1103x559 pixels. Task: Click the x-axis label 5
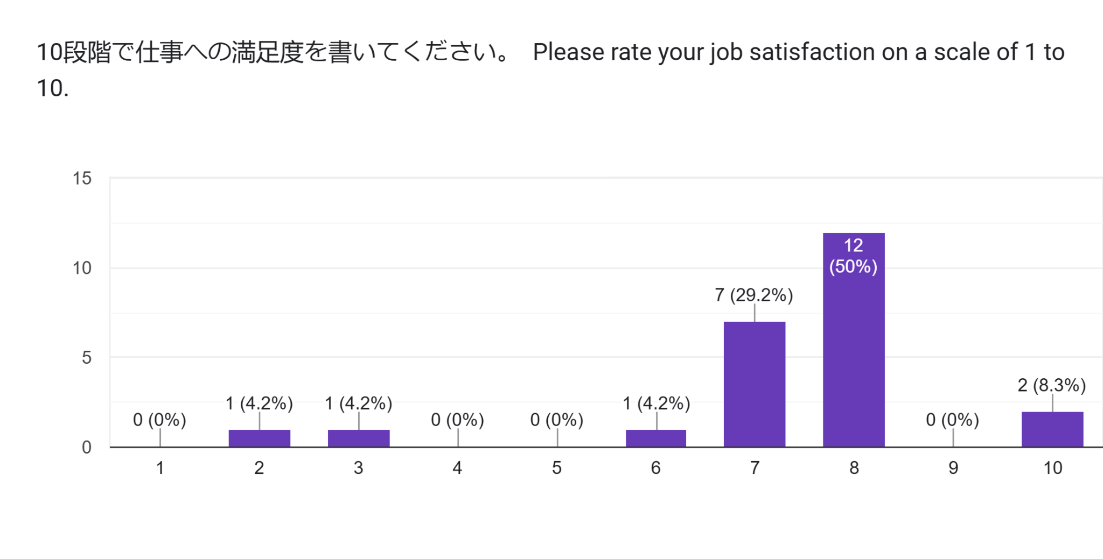coord(556,468)
